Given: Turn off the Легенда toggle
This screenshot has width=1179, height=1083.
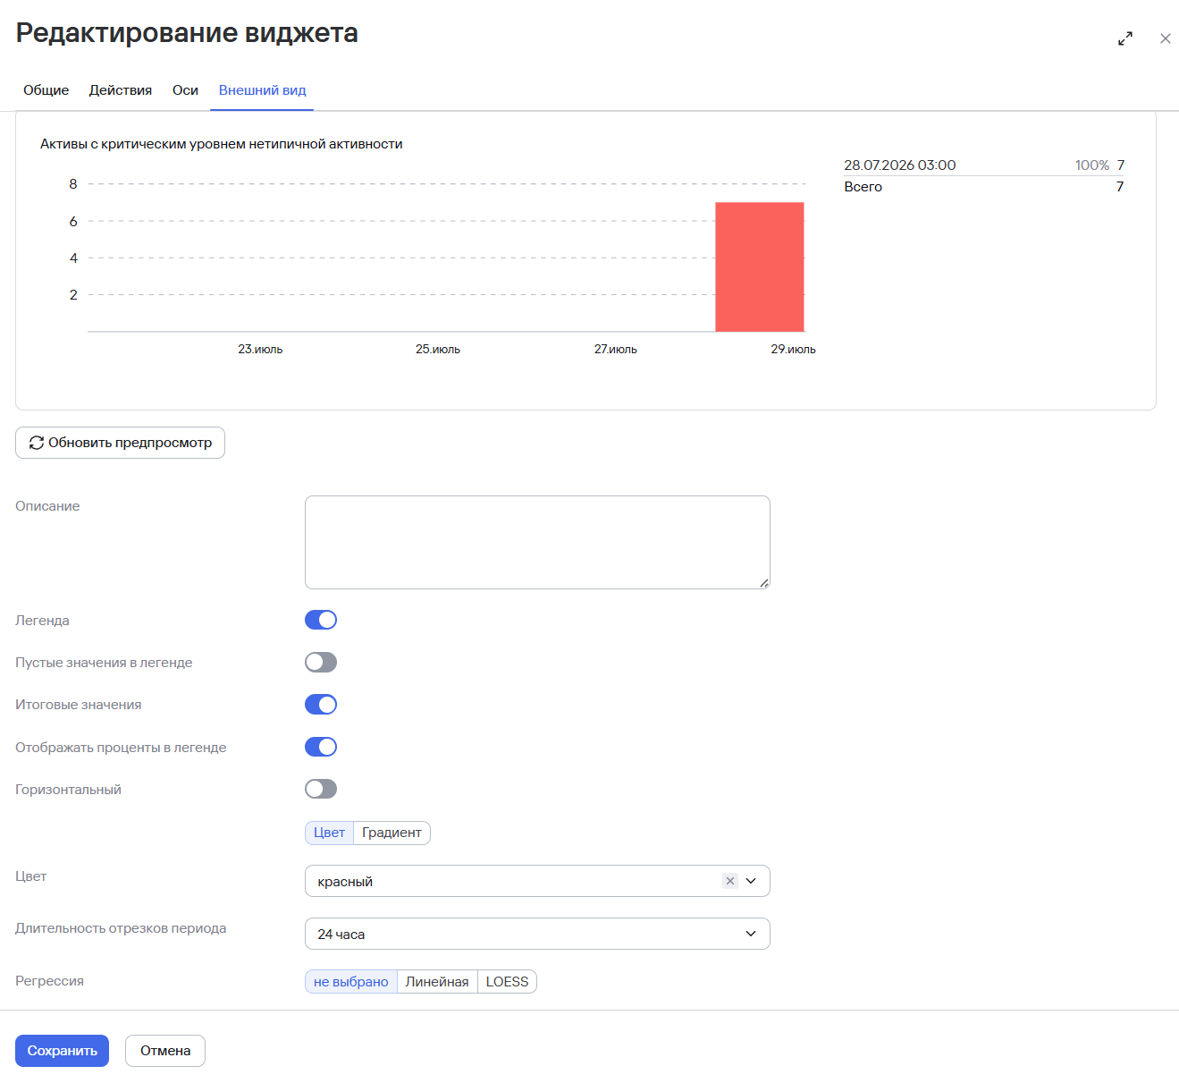Looking at the screenshot, I should tap(321, 620).
